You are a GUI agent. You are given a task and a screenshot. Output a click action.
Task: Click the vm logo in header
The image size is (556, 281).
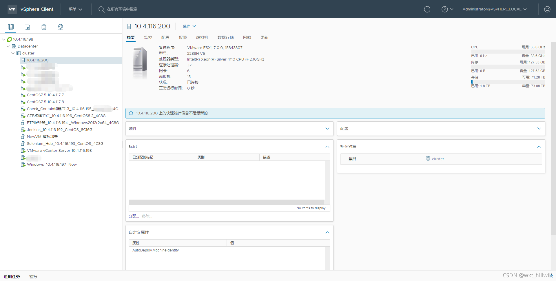tap(12, 9)
